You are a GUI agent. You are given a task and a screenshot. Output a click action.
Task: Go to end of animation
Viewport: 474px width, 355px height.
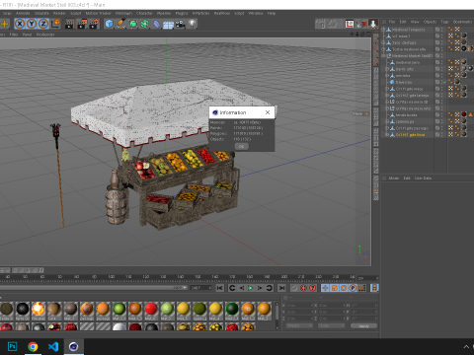pyautogui.click(x=281, y=288)
